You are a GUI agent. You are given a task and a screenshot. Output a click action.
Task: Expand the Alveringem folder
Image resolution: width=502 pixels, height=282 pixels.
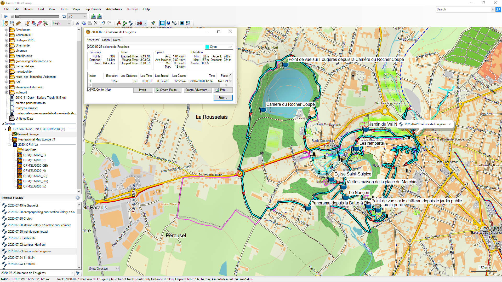(7, 30)
